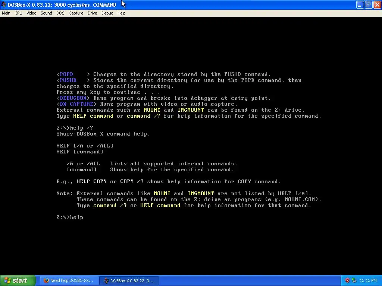This screenshot has width=382, height=286.
Task: Click the Firefox icon in taskbar
Action: click(x=46, y=280)
